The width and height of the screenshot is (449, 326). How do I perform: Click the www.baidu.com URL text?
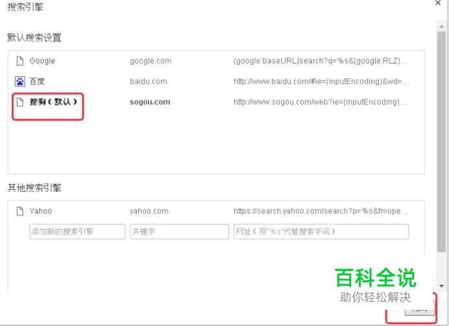[x=321, y=82]
